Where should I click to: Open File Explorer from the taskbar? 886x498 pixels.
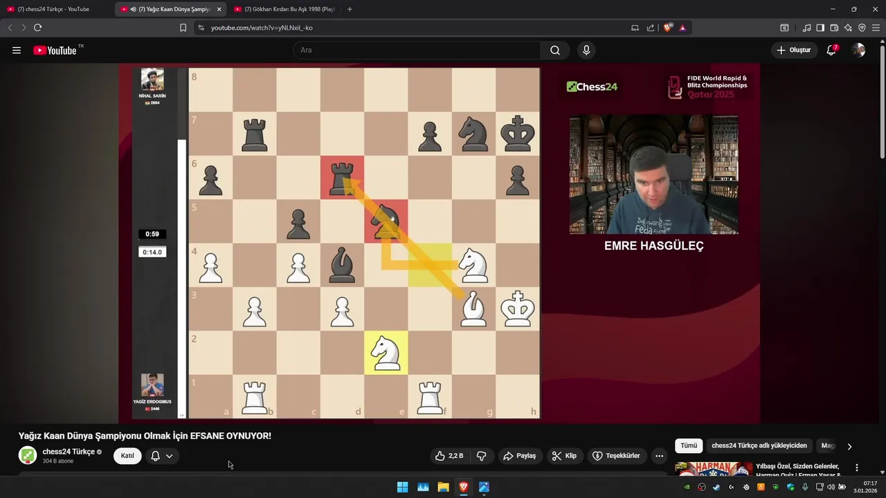(443, 487)
